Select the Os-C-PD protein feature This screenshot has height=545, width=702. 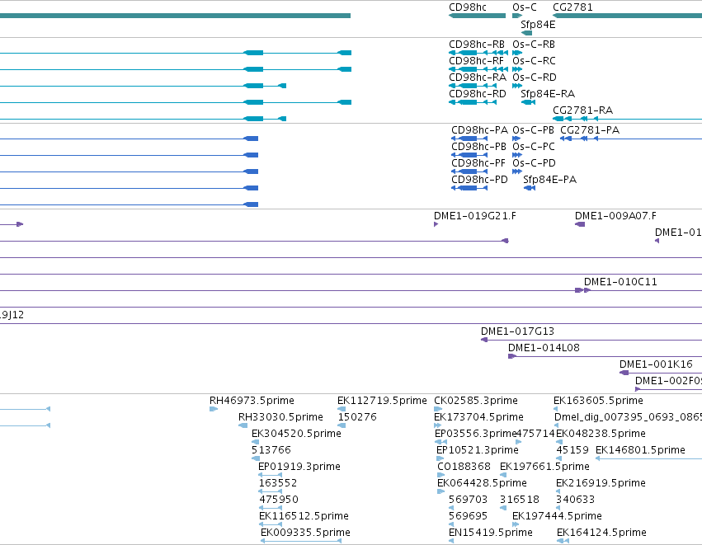coord(517,171)
